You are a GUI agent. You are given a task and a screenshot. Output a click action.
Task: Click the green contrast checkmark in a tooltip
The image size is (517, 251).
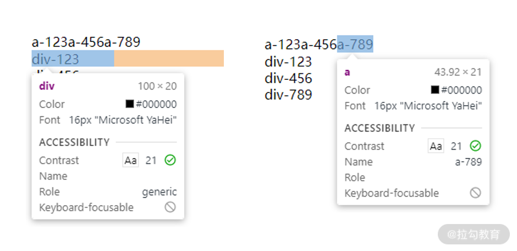coord(476,146)
